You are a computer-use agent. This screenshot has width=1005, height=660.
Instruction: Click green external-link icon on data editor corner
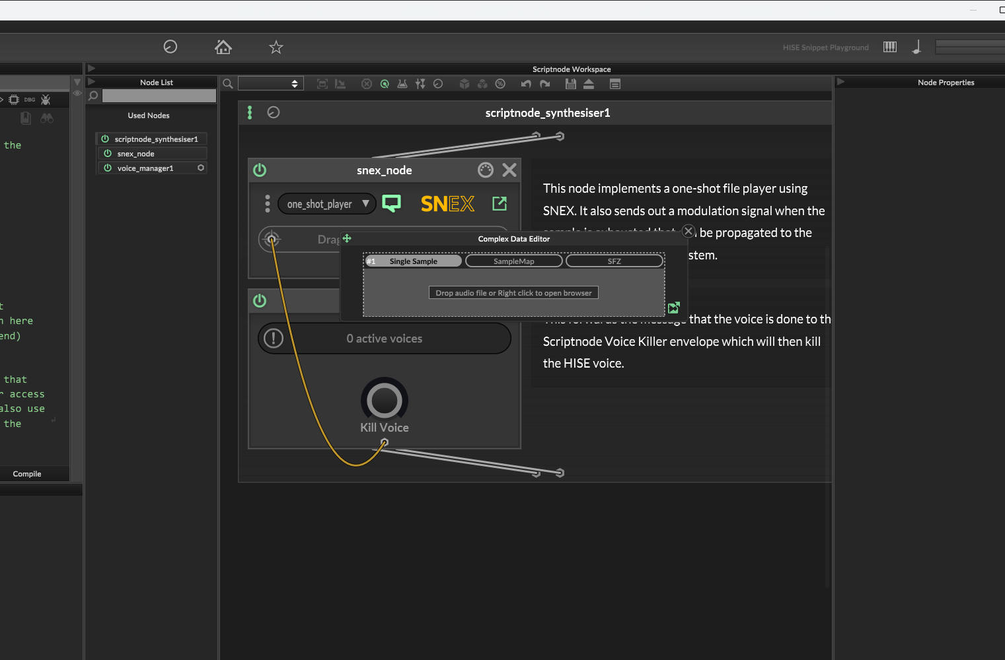pos(673,308)
